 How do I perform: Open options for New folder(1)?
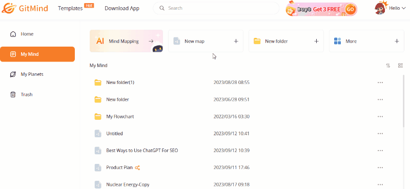click(x=380, y=82)
